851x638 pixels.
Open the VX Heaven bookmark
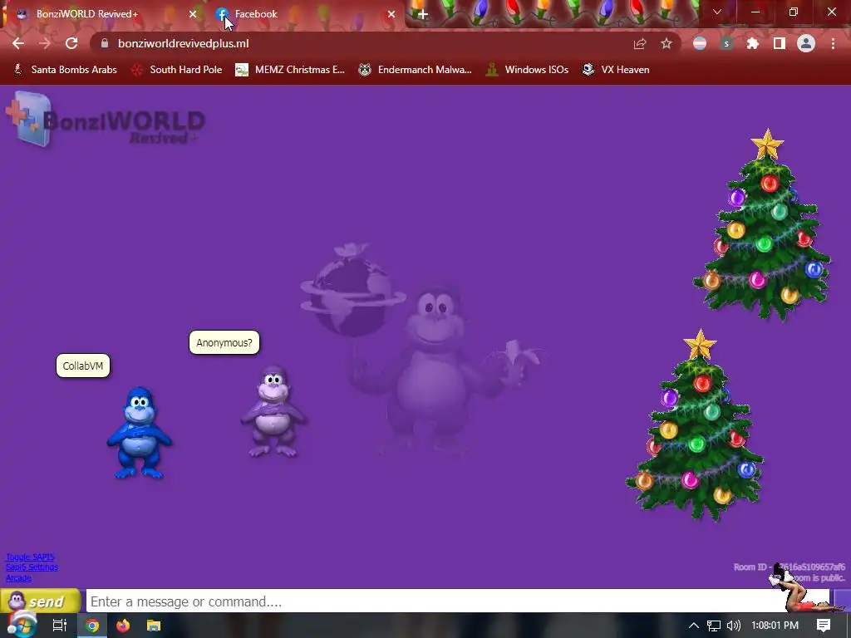click(x=616, y=70)
